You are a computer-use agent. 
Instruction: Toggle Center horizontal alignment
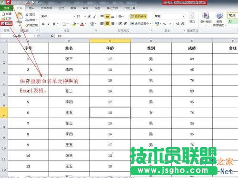tap(108, 24)
